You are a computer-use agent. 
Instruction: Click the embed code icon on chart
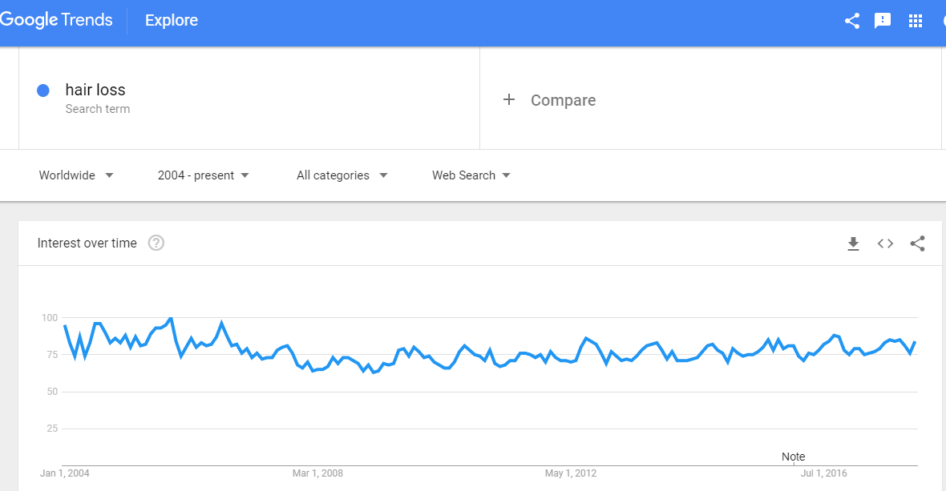885,243
